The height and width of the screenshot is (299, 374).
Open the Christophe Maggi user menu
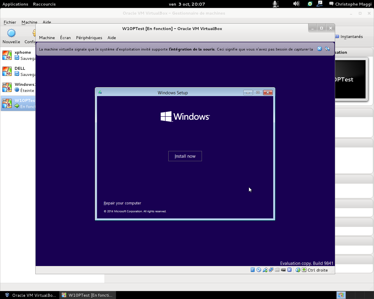[x=353, y=4]
